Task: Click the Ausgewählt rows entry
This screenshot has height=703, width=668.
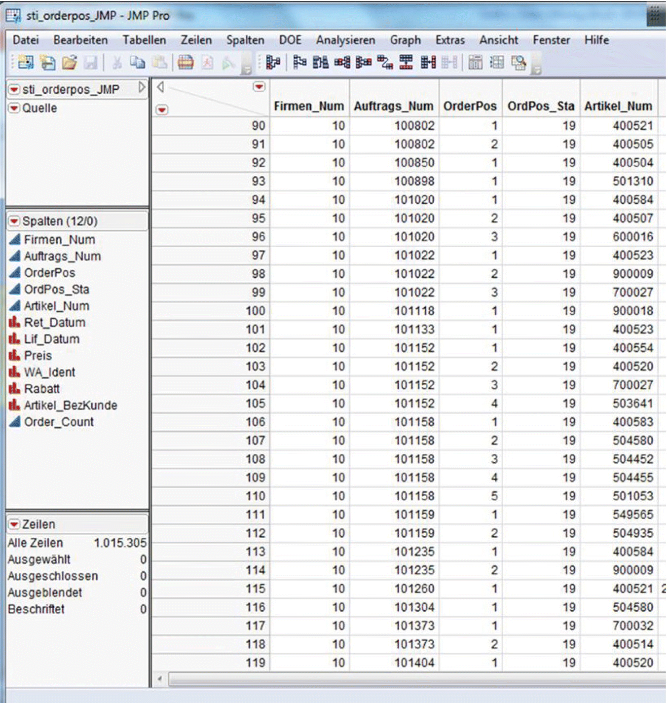Action: click(77, 559)
